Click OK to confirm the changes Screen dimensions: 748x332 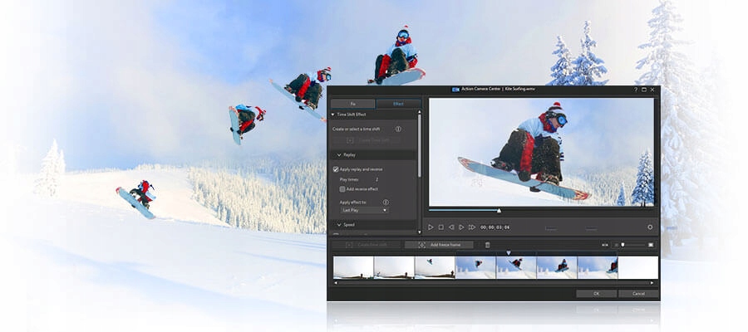click(x=596, y=293)
